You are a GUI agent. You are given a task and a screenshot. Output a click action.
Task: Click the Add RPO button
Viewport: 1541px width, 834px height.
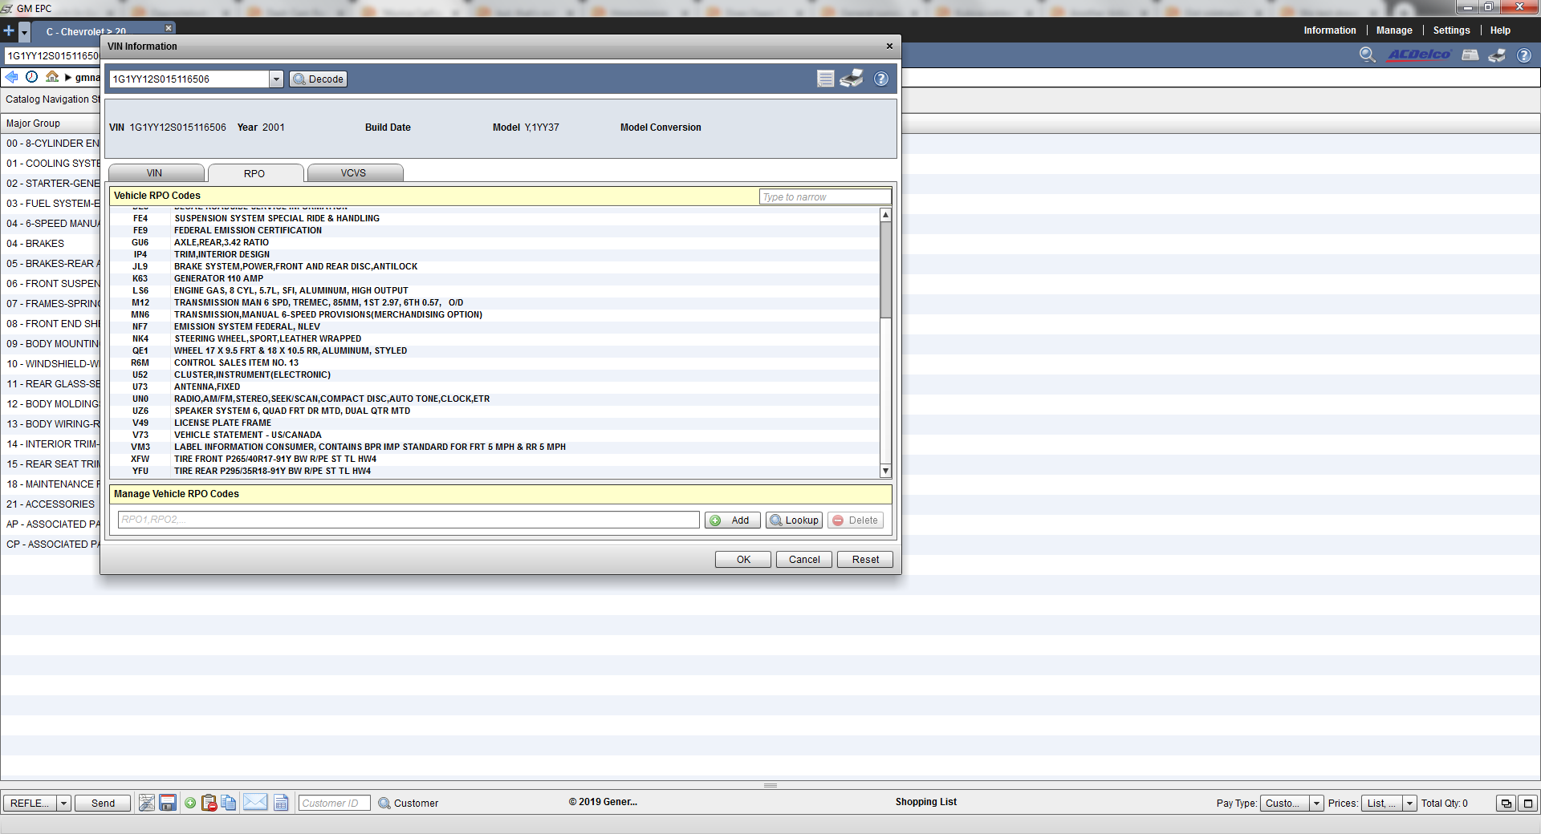coord(732,520)
